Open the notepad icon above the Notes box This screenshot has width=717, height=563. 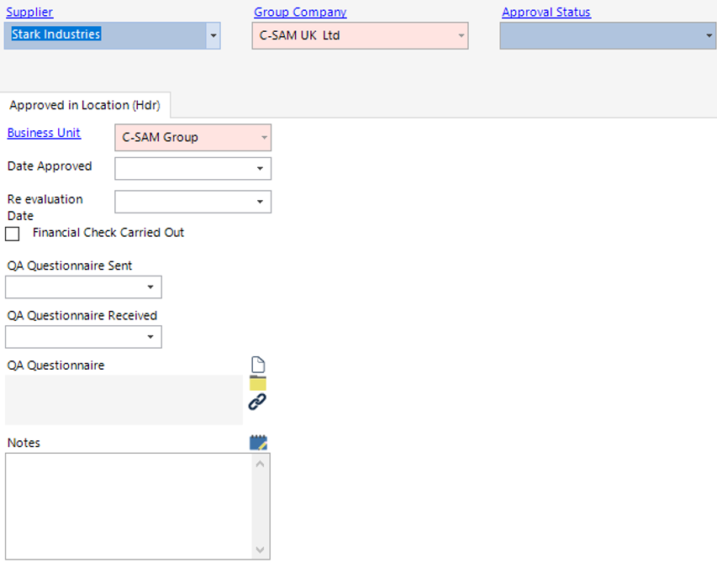click(x=258, y=443)
